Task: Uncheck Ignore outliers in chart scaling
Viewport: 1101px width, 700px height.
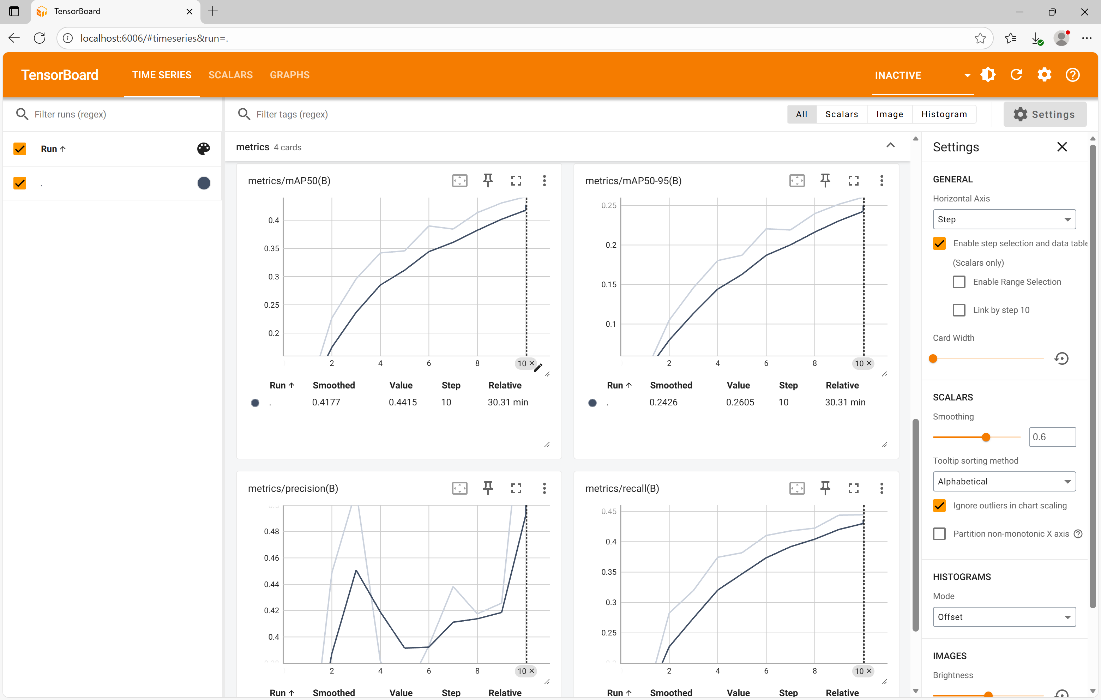Action: coord(939,506)
